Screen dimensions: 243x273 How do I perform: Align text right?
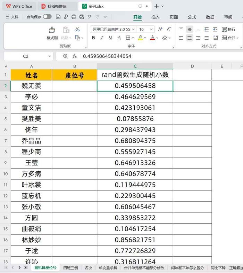[x=198, y=38]
